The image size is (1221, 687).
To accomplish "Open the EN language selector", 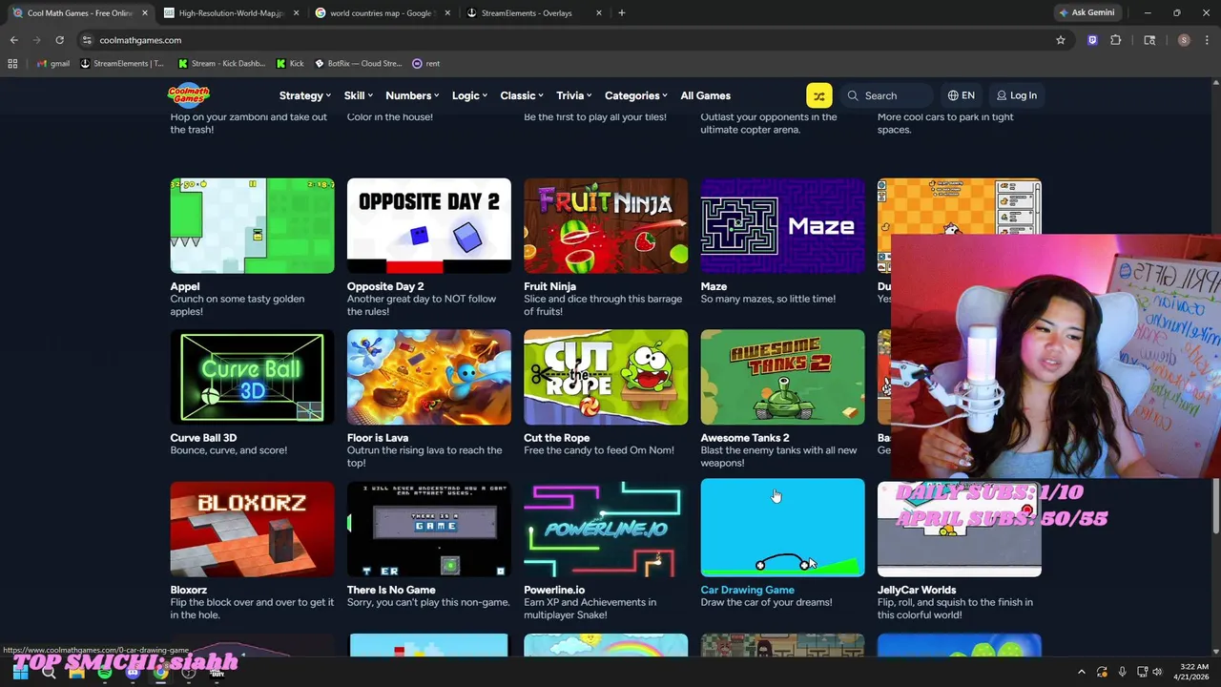I will (961, 95).
